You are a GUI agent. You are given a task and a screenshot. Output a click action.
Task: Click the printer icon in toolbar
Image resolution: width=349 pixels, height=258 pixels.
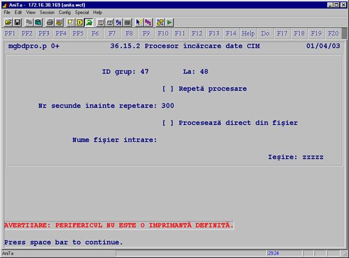pos(50,22)
